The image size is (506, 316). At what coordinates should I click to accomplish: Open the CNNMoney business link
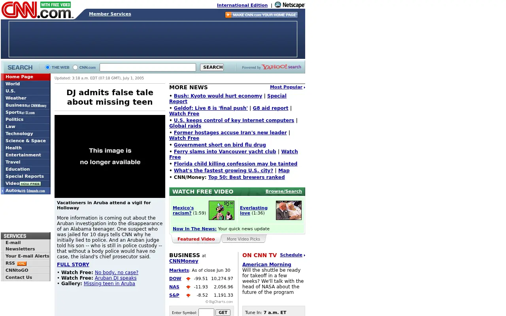click(x=184, y=261)
